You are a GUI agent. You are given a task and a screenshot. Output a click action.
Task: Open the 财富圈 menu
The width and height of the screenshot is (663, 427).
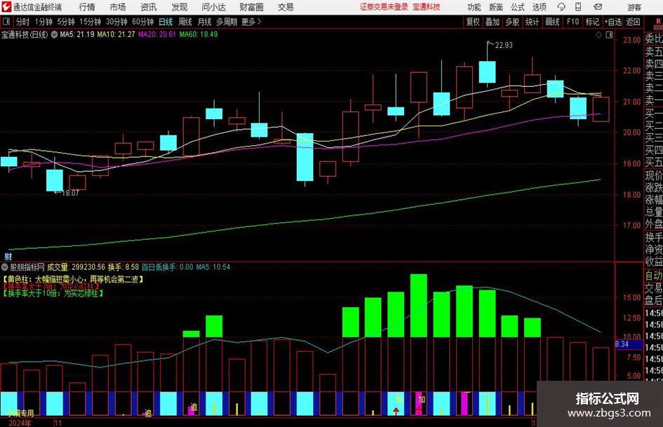point(251,7)
